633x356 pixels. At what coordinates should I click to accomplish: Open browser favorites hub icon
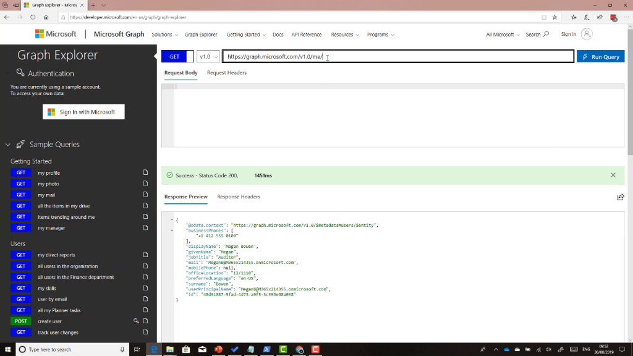tap(574, 17)
